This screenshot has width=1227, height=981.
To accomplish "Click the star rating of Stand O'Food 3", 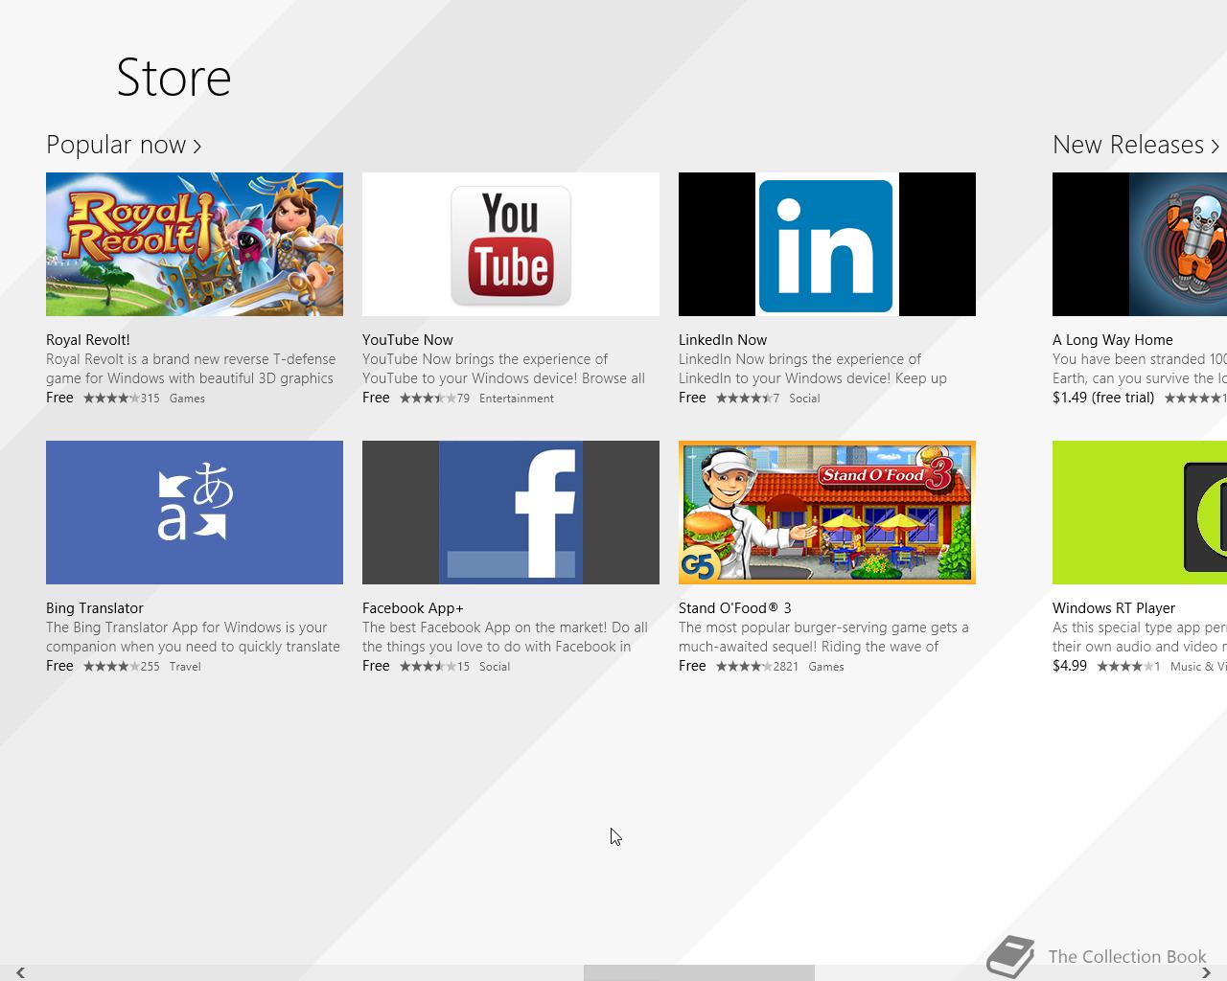I will click(744, 667).
